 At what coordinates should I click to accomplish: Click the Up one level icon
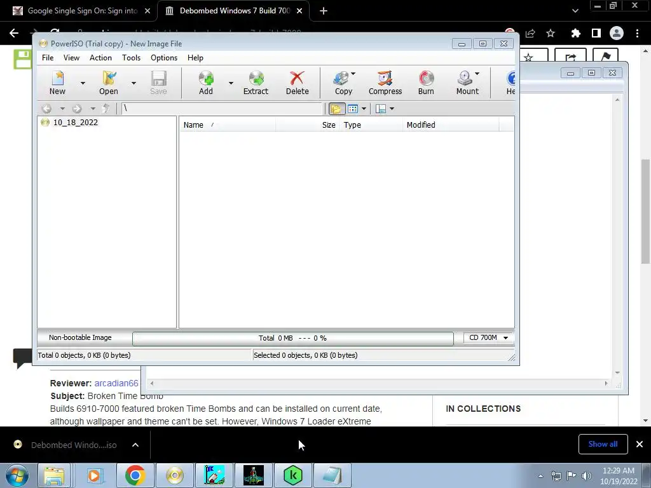(x=106, y=109)
